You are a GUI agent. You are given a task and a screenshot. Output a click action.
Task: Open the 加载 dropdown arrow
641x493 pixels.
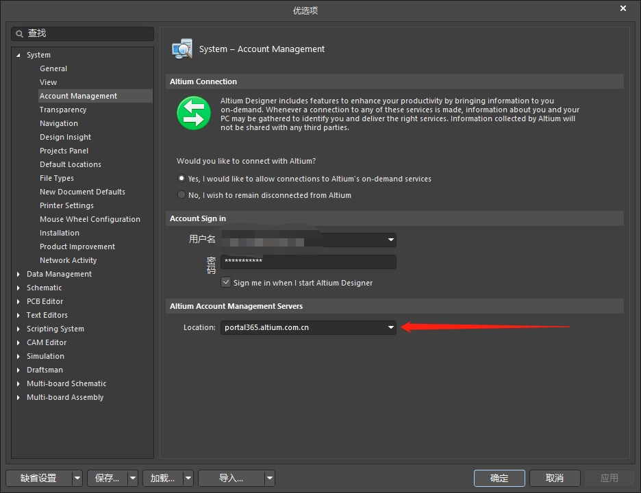(x=188, y=478)
